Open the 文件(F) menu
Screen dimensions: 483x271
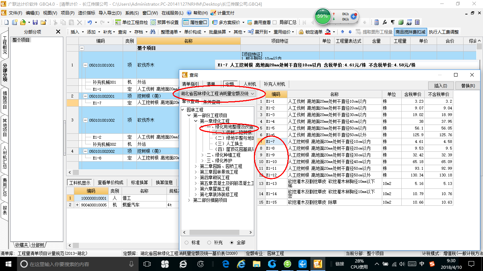[x=15, y=13]
